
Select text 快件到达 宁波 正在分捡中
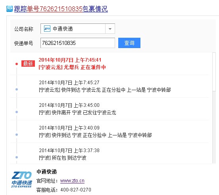click(79, 135)
